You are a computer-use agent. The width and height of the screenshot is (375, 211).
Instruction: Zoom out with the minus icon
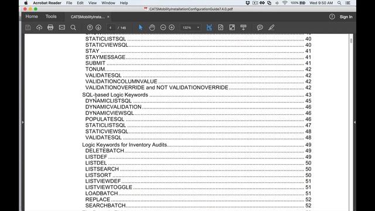coord(163,28)
